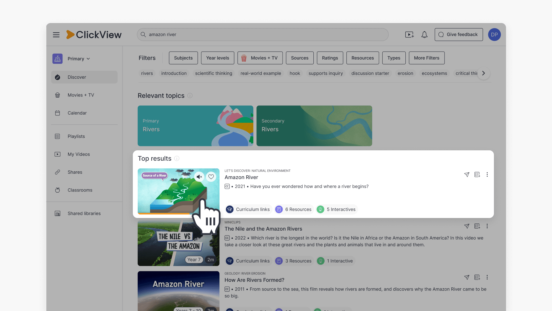
Task: Open the Year levels filter
Action: point(218,58)
